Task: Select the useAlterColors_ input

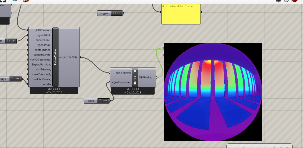Action: [x=42, y=79]
